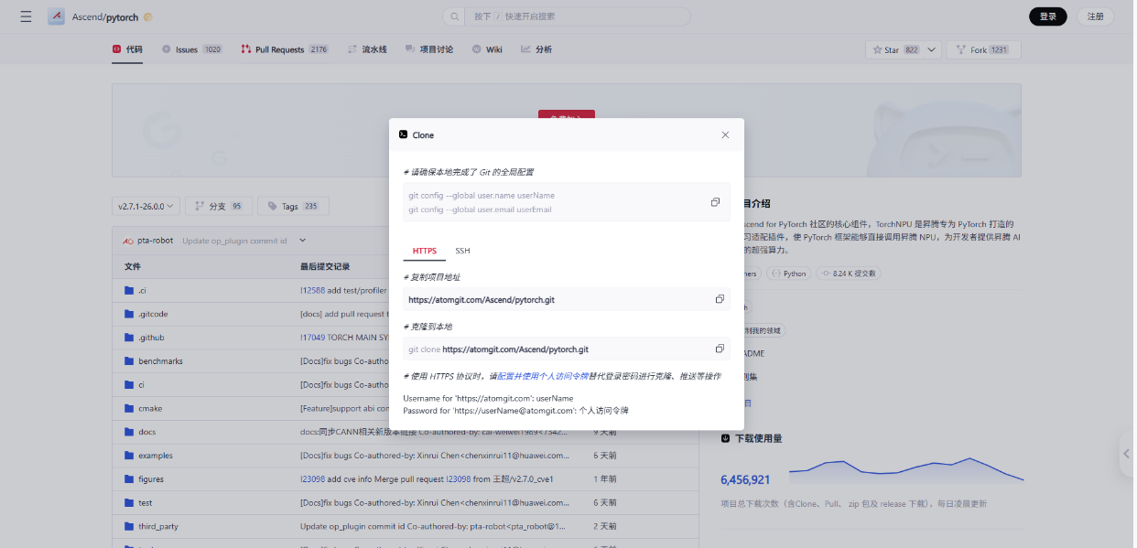Open the 项目讨论 discussions tab

tap(428, 49)
